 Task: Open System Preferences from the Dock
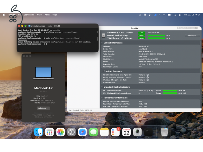pos(71,132)
